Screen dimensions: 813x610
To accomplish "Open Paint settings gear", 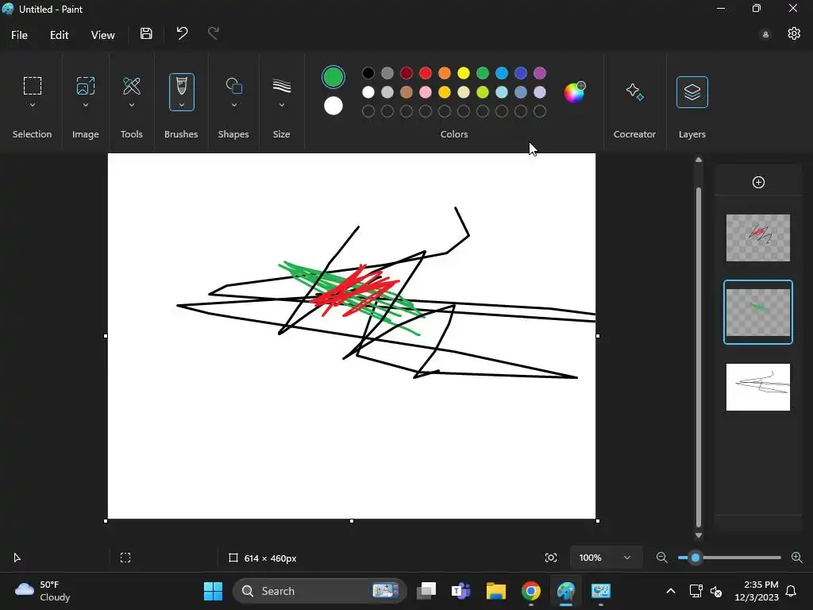I will coord(794,33).
